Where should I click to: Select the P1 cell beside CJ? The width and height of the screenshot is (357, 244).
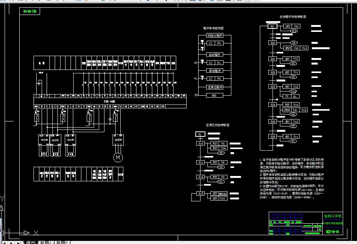[x=219, y=63]
